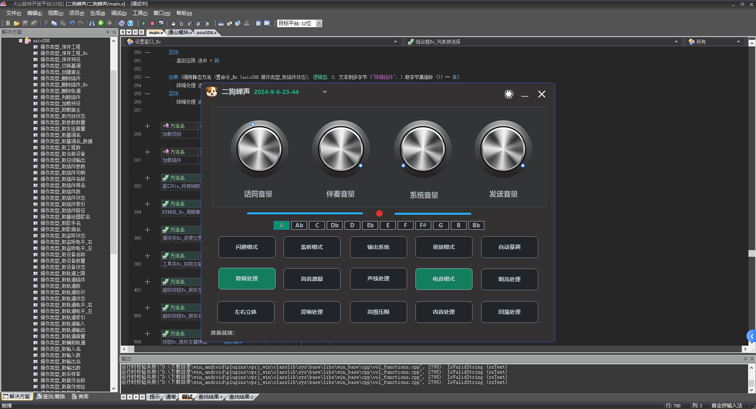Switch to the 通山模块.v tab
The width and height of the screenshot is (756, 409).
(180, 33)
